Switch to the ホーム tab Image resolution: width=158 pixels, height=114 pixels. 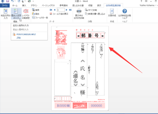15,6
